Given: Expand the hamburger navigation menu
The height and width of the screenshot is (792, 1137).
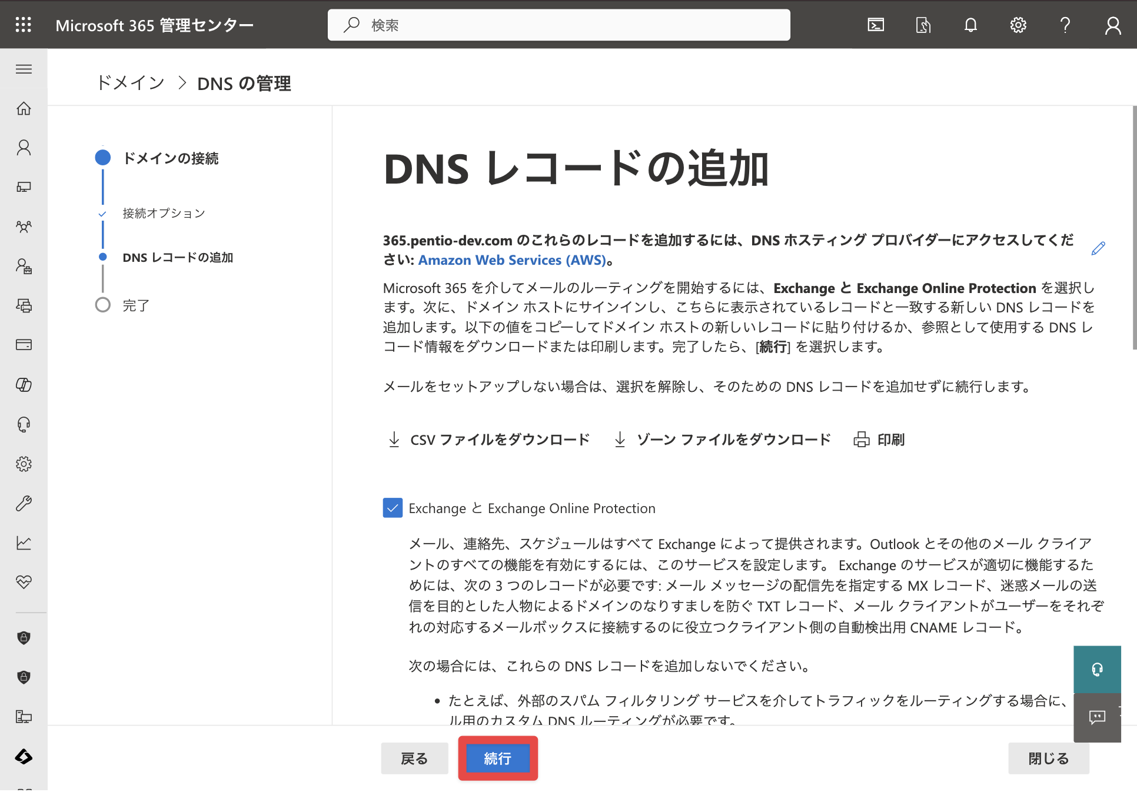Looking at the screenshot, I should point(24,69).
